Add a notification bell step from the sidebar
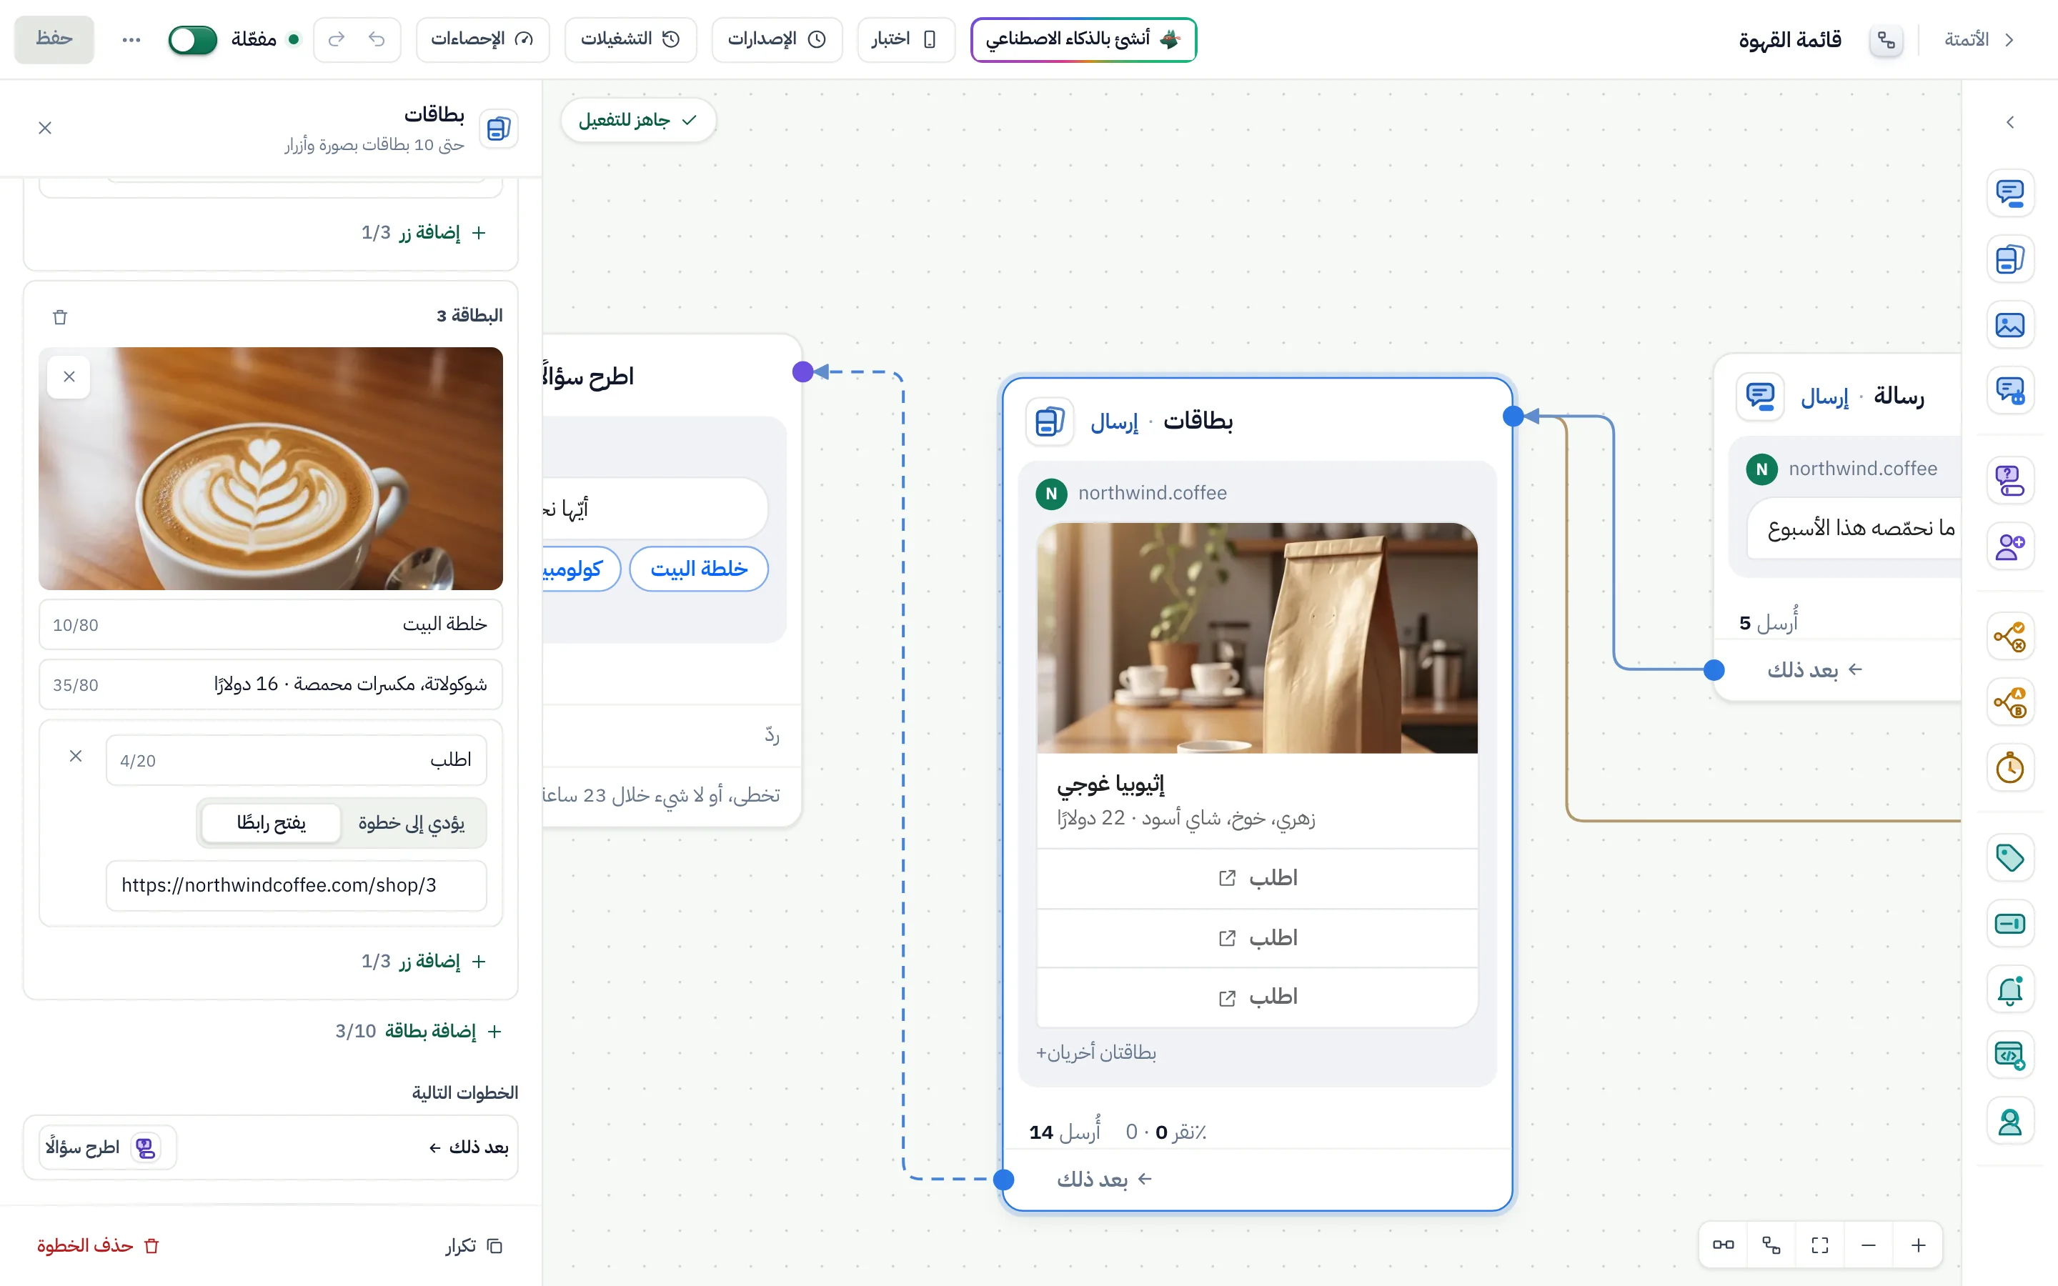This screenshot has width=2058, height=1286. point(2009,990)
